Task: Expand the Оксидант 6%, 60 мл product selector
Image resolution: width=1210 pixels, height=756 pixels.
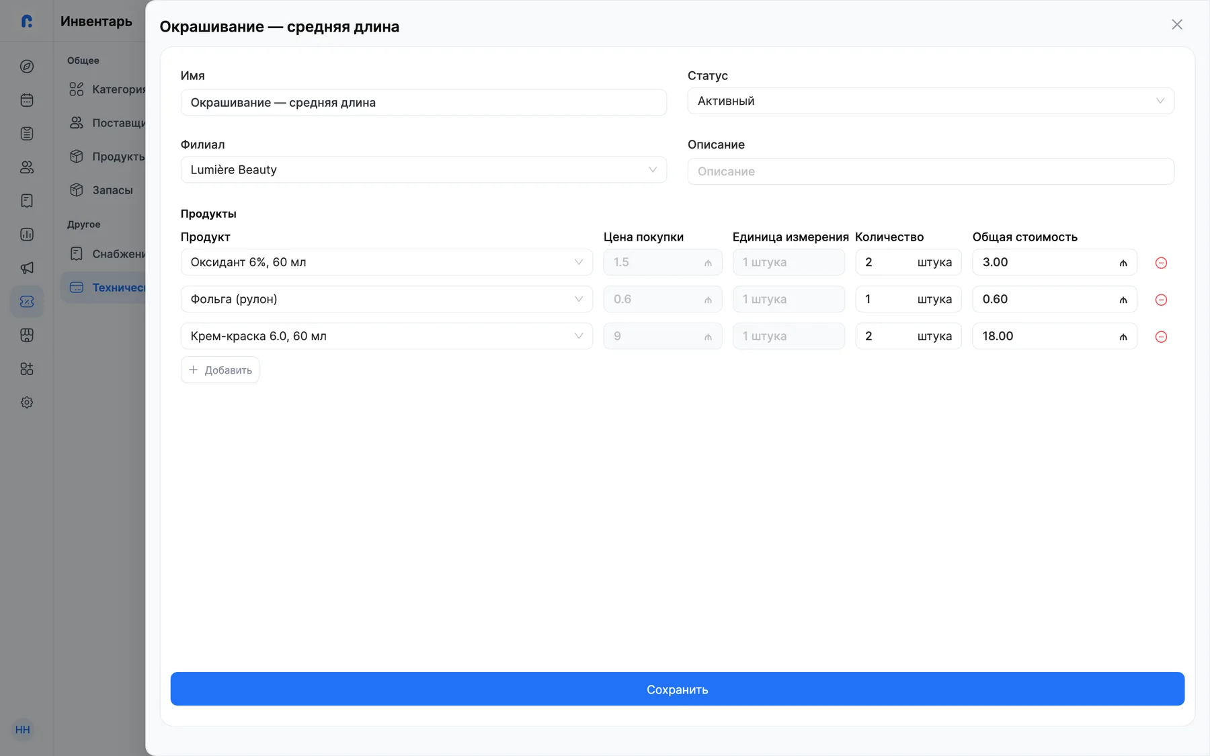Action: coord(387,262)
